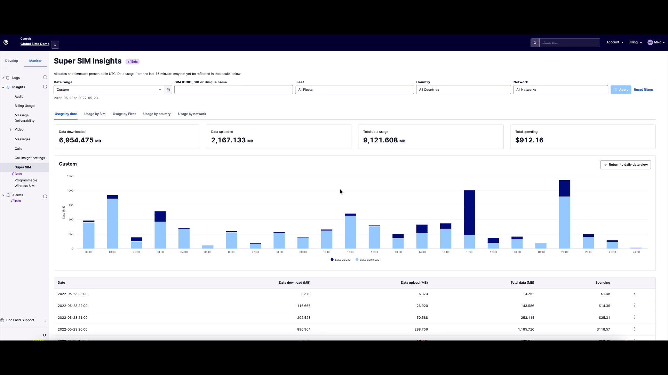Click the info icon next to Insights
Viewport: 668px width, 375px height.
coord(45,87)
